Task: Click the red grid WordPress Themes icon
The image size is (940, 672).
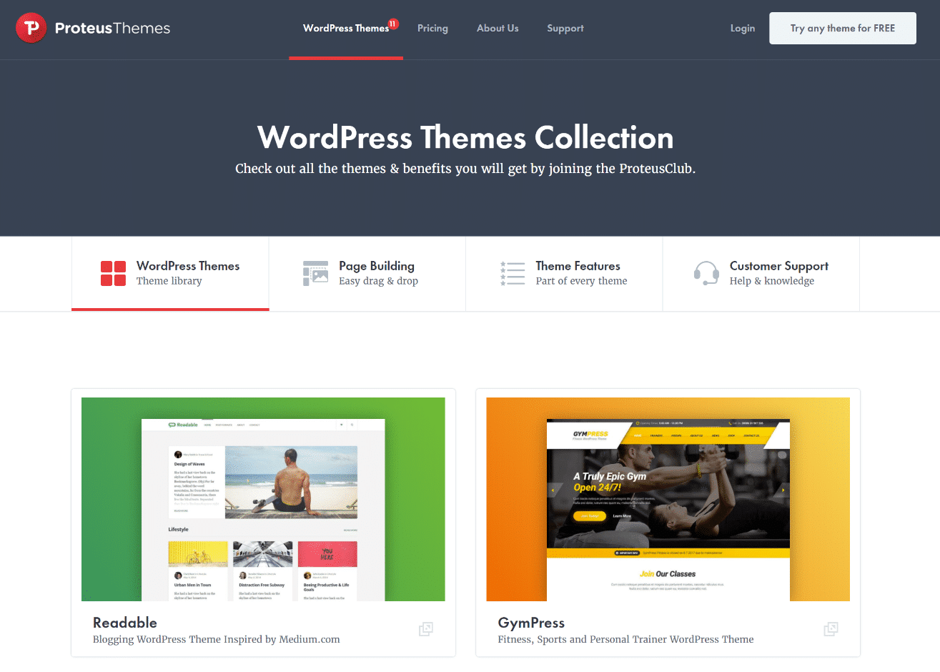Action: pos(113,273)
